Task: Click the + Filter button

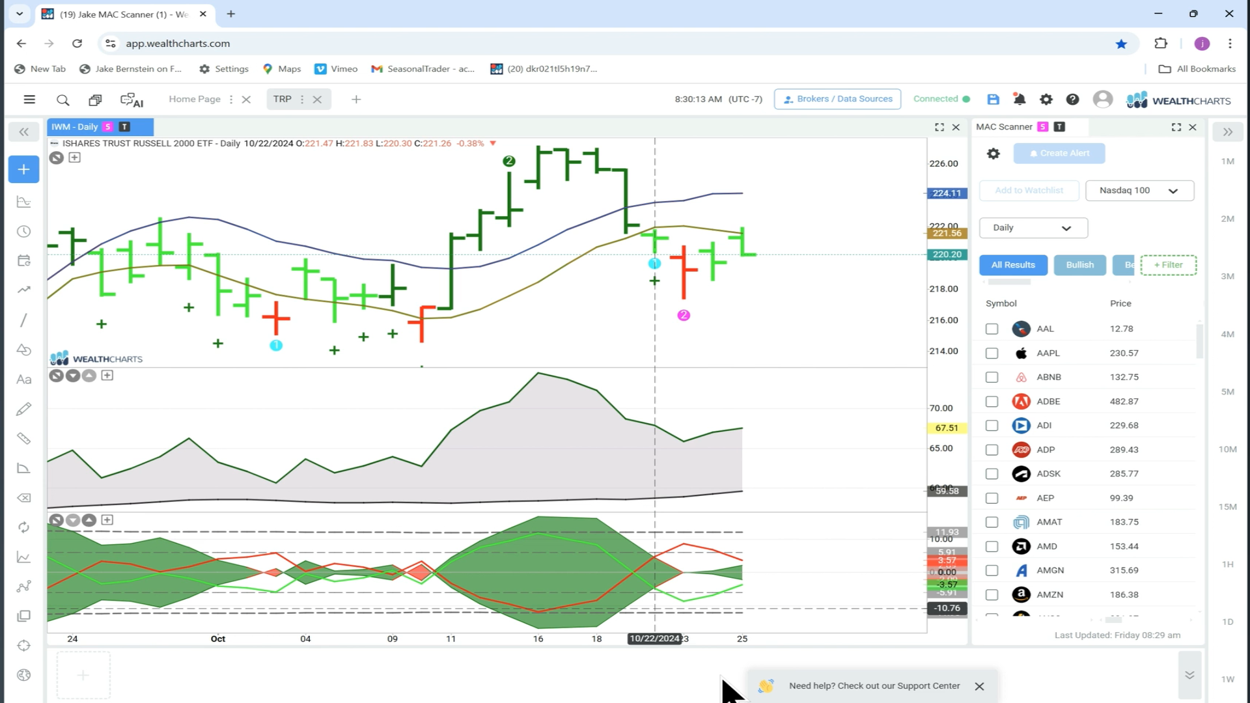Action: coord(1168,265)
